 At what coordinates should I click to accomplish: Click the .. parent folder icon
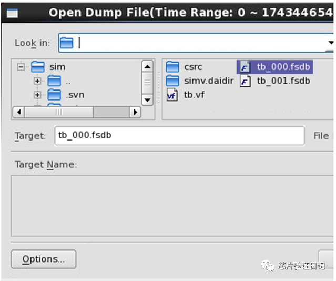pos(54,81)
